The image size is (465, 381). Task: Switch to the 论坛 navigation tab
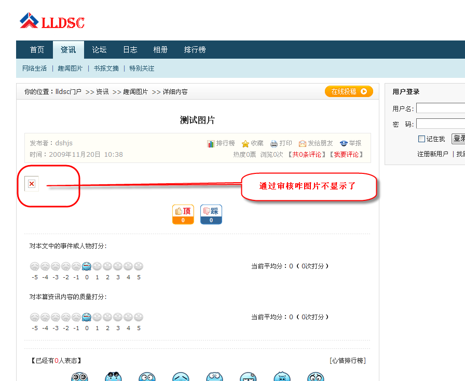pos(99,49)
